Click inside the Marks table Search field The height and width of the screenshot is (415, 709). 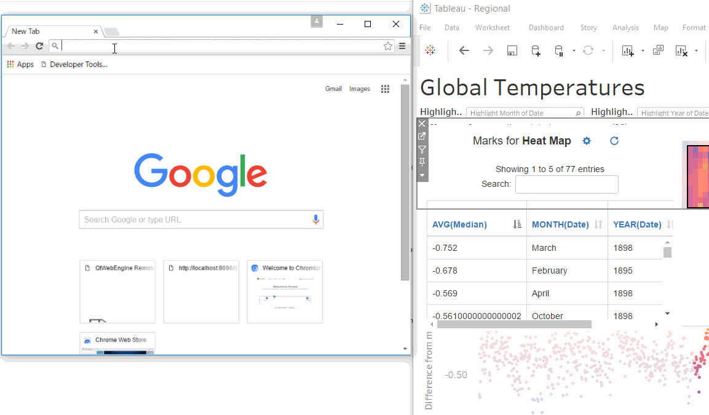[566, 184]
